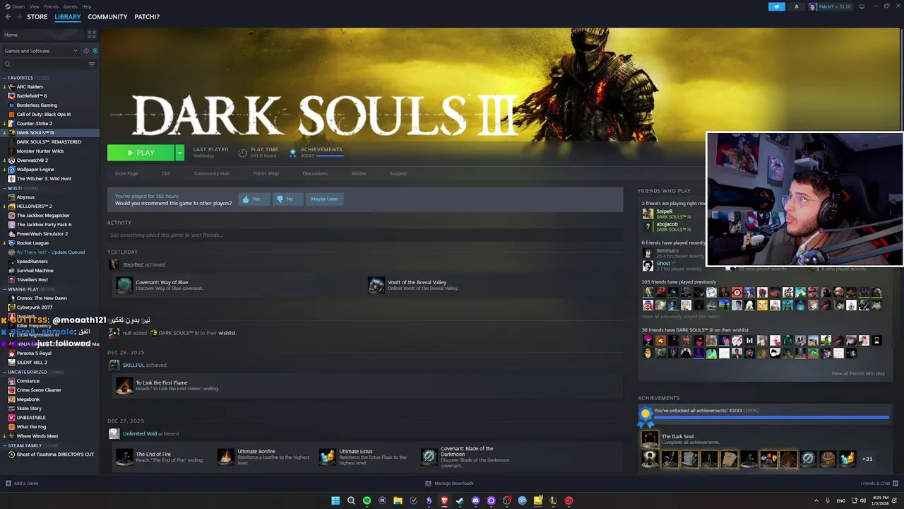This screenshot has height=509, width=904.
Task: Click the 'Say something about this game' field
Action: click(x=364, y=235)
